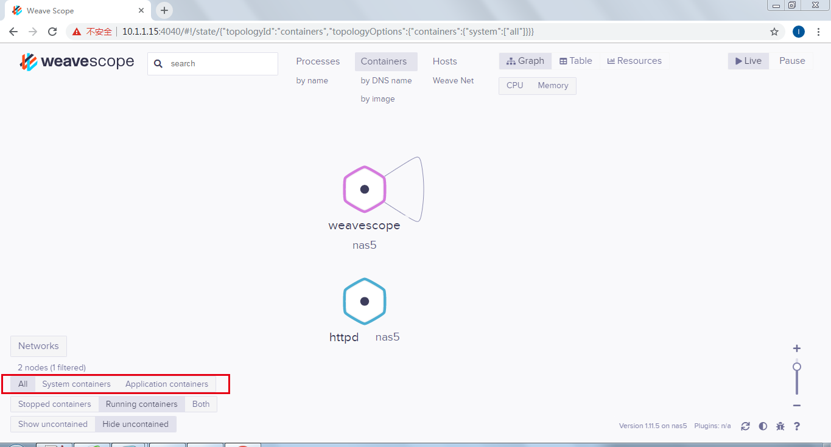Viewport: 831px width, 447px height.
Task: Click the browser address bar URL
Action: tap(328, 32)
